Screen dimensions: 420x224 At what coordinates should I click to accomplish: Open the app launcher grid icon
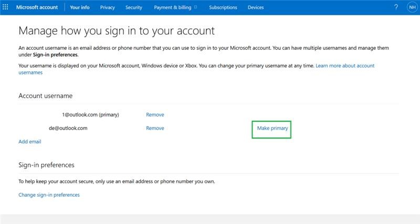[x=5, y=7]
